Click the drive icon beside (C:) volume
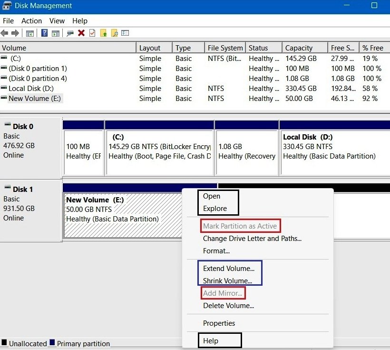 (4, 58)
